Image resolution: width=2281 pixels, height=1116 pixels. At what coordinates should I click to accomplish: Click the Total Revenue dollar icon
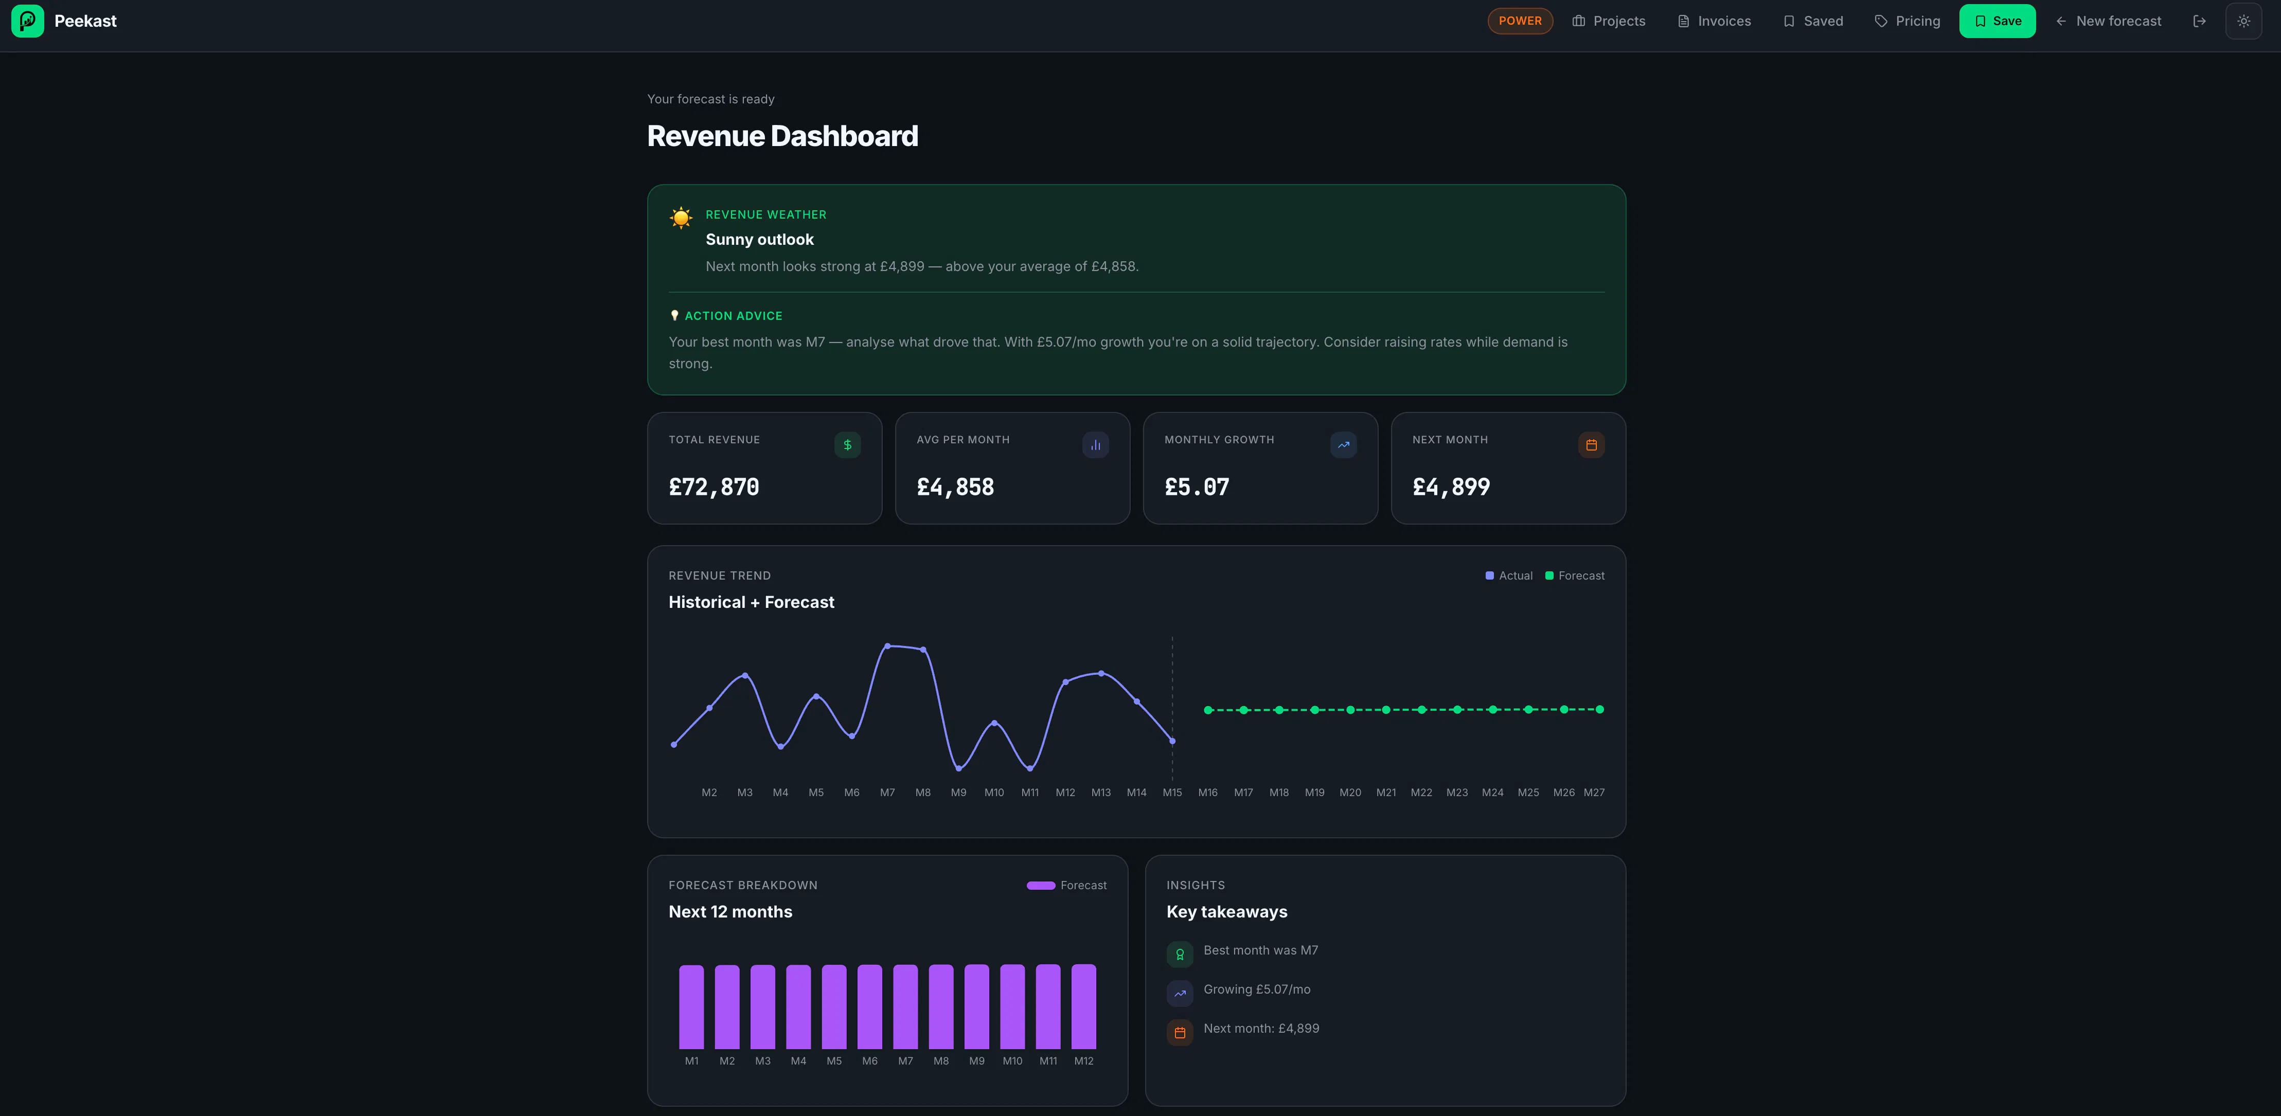(847, 445)
